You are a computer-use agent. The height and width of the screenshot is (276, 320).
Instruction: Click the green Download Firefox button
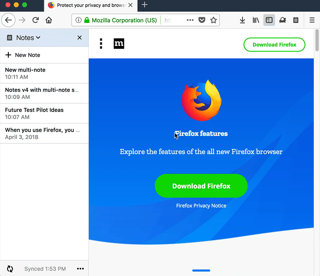pos(201,186)
